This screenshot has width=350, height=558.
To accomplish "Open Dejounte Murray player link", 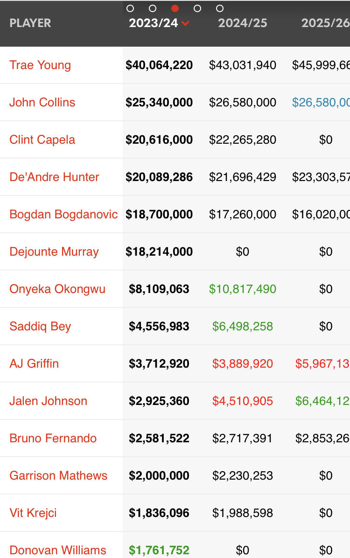I will 54,251.
